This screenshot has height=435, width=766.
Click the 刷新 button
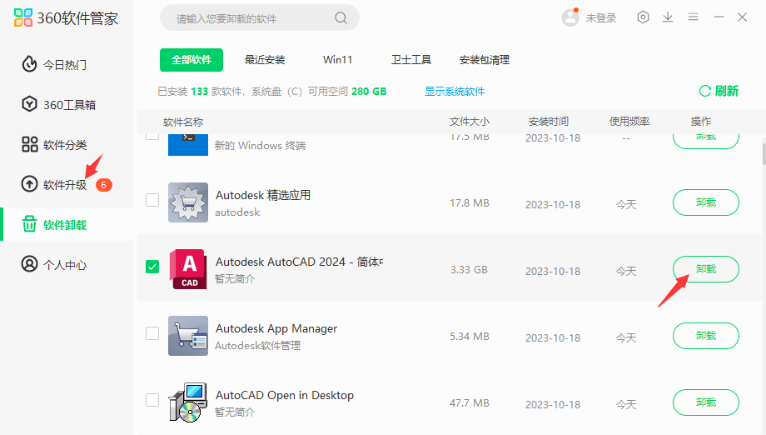719,91
